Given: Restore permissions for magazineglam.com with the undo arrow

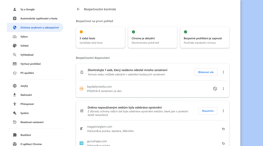Looking at the screenshot, I should pyautogui.click(x=223, y=129).
